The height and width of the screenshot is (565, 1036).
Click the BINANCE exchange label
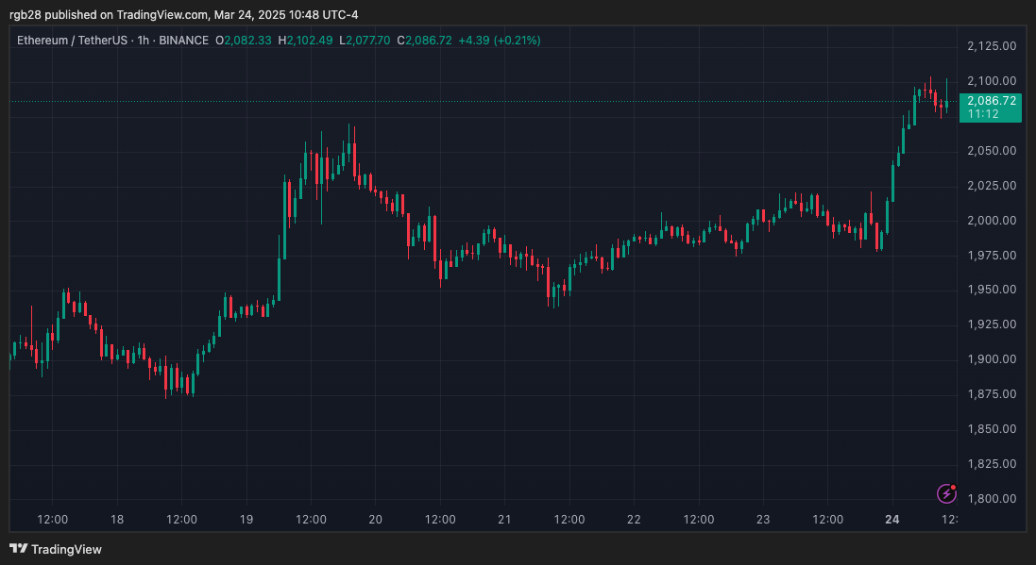coord(182,41)
